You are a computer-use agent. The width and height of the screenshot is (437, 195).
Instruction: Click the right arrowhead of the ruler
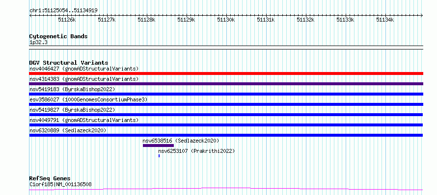[422, 15]
